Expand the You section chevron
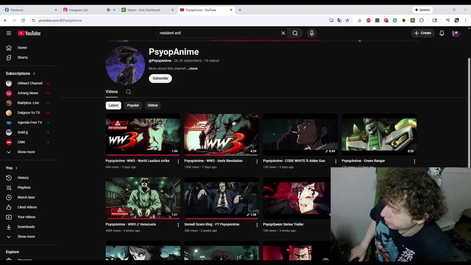Screen dimensions: 471x265 point(16,168)
